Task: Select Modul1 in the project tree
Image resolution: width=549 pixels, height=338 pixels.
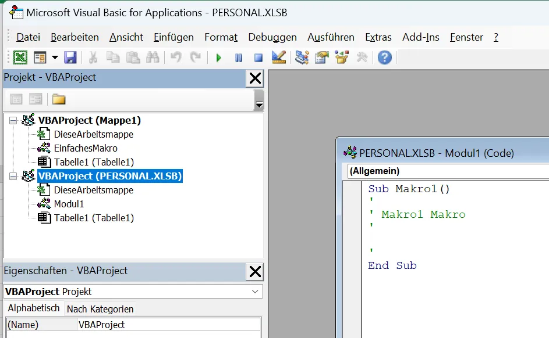Action: (69, 204)
